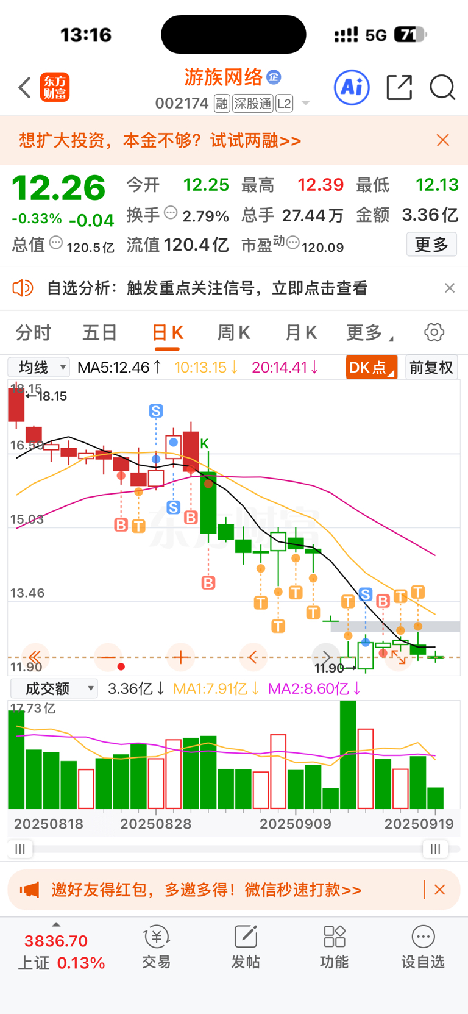This screenshot has height=1014, width=468.
Task: Open the 邀好友得红包 invite link
Action: click(206, 890)
